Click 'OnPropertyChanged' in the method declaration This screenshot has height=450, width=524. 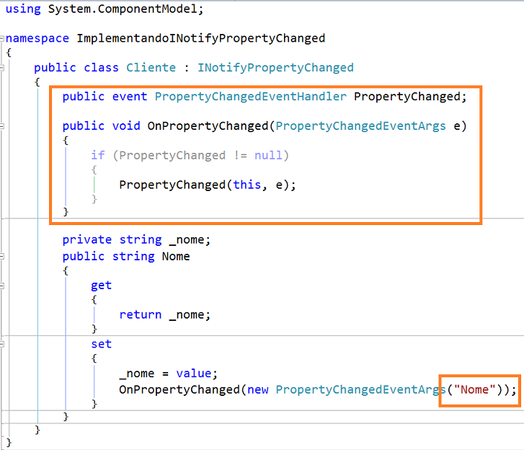pyautogui.click(x=208, y=126)
